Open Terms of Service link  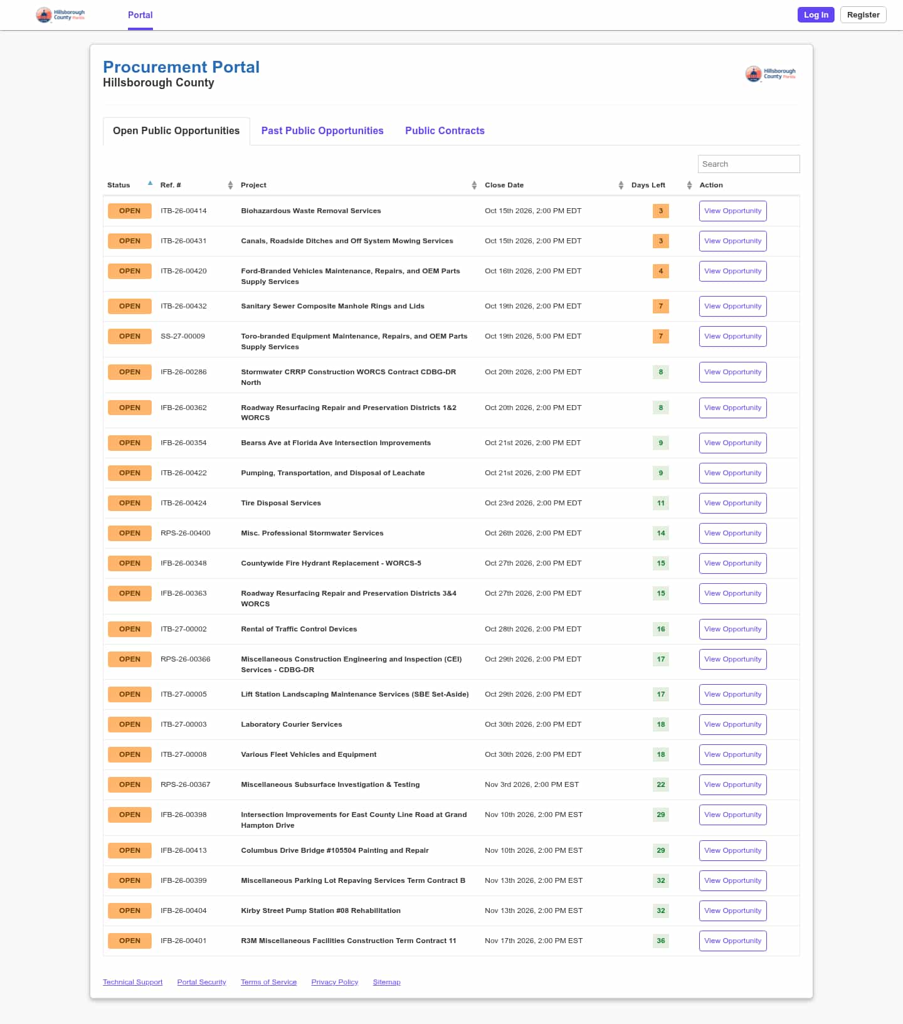coord(268,982)
